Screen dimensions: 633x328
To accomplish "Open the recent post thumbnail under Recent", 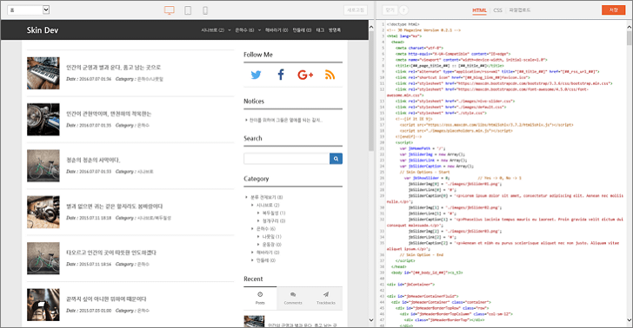I will 254,322.
